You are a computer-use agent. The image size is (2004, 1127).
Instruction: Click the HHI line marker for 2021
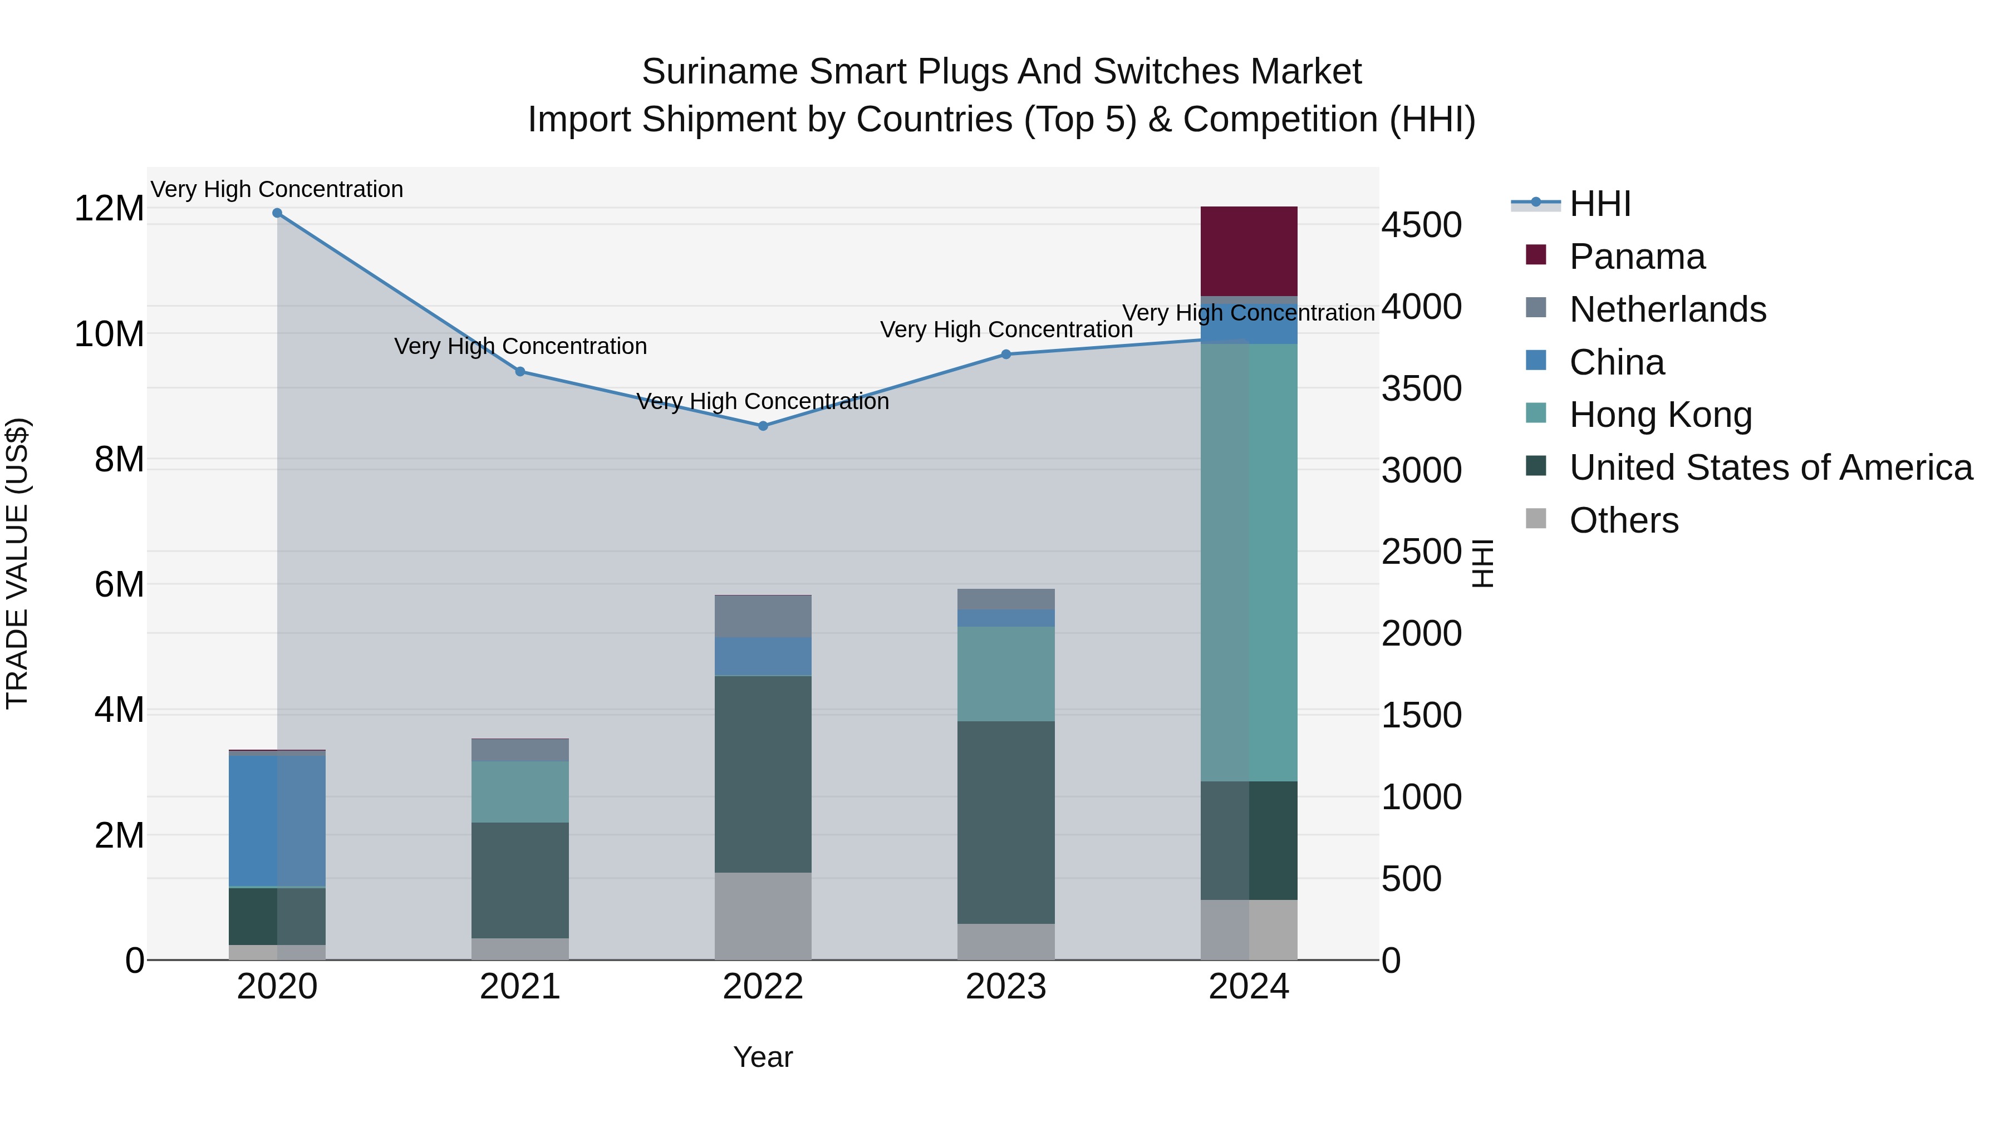(520, 372)
